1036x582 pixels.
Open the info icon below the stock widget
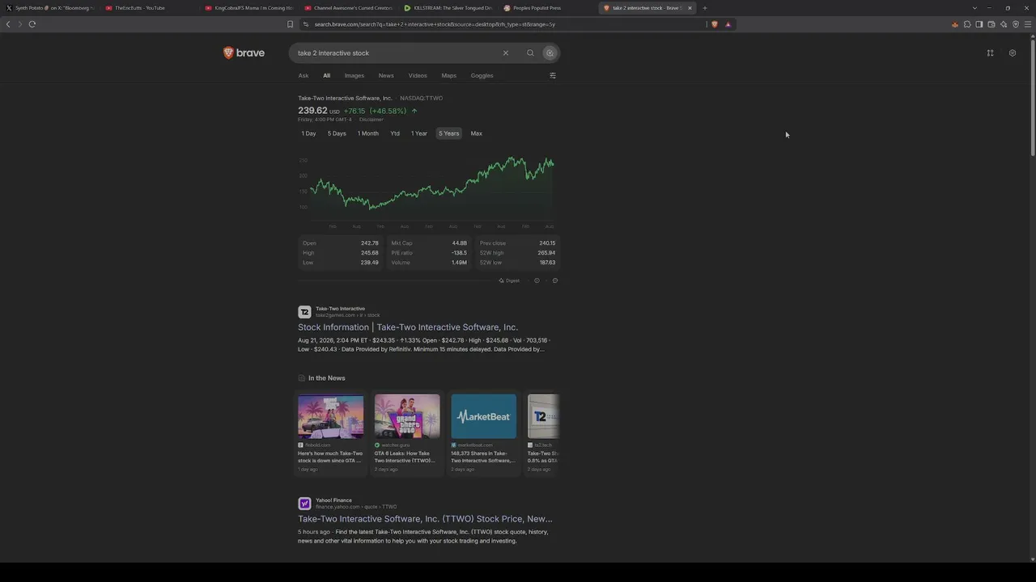(x=537, y=280)
